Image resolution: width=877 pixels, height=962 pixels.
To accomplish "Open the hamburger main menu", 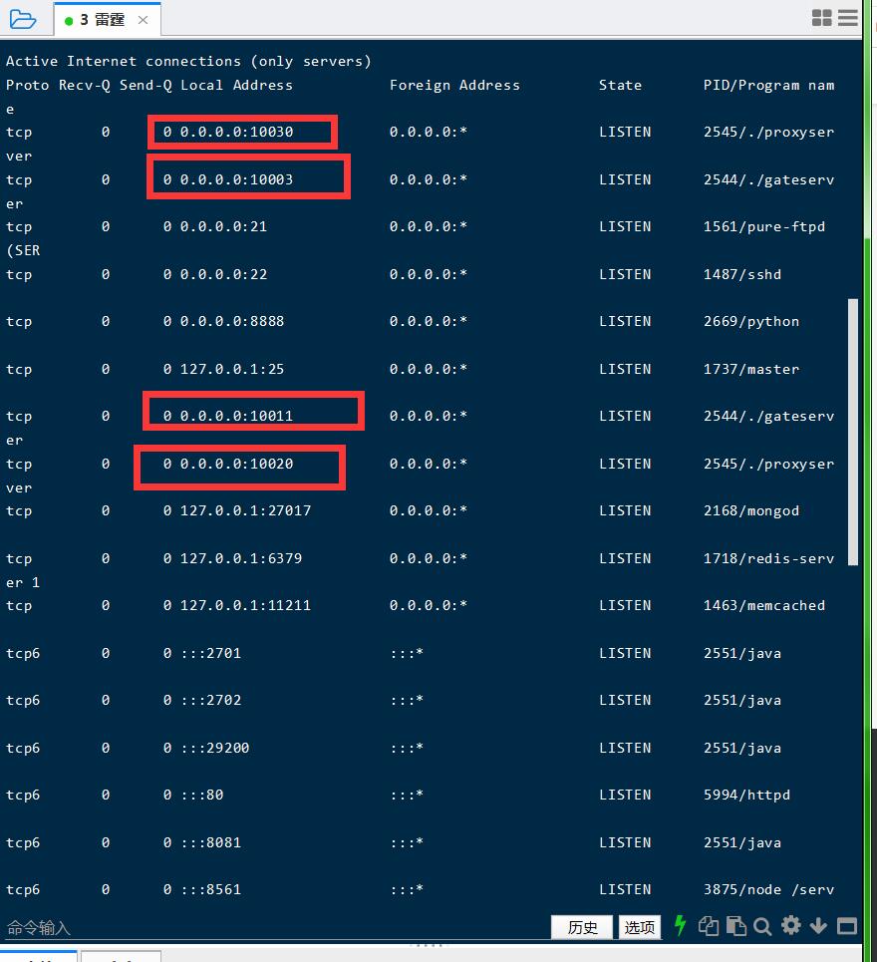I will pyautogui.click(x=848, y=18).
